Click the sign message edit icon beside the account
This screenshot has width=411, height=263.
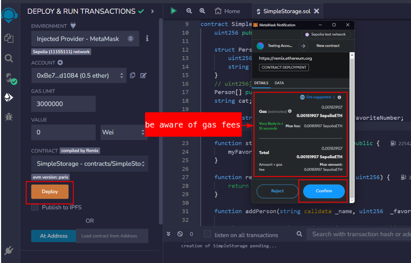pos(143,76)
